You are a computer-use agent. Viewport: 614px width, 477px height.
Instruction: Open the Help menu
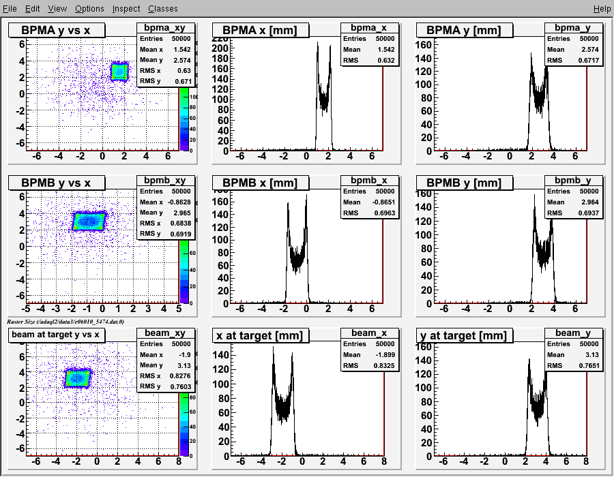pos(602,8)
